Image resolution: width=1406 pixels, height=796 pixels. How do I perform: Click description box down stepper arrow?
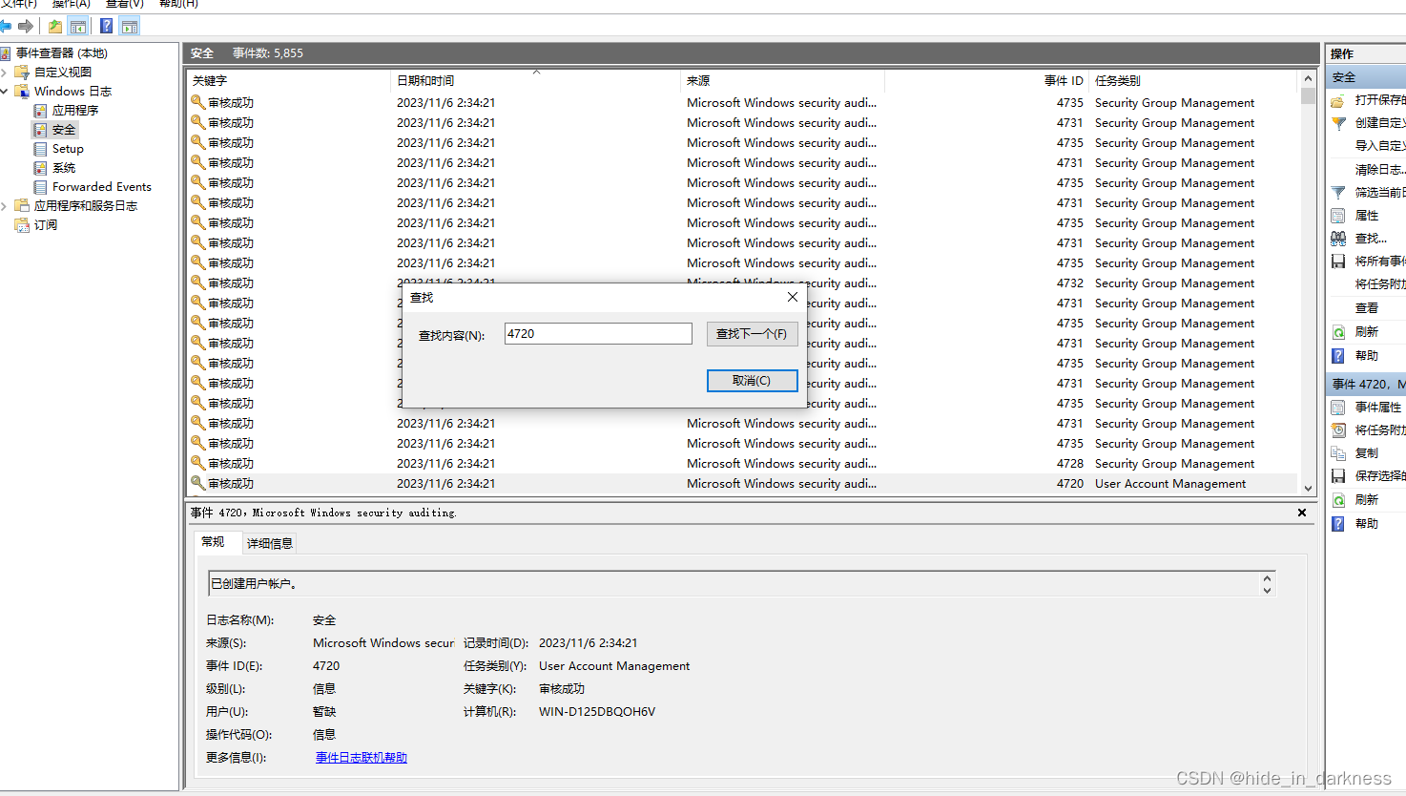click(1267, 590)
